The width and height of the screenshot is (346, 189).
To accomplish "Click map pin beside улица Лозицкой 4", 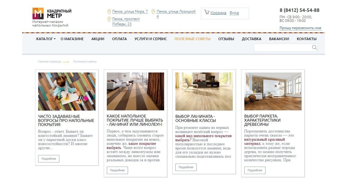I will [153, 12].
